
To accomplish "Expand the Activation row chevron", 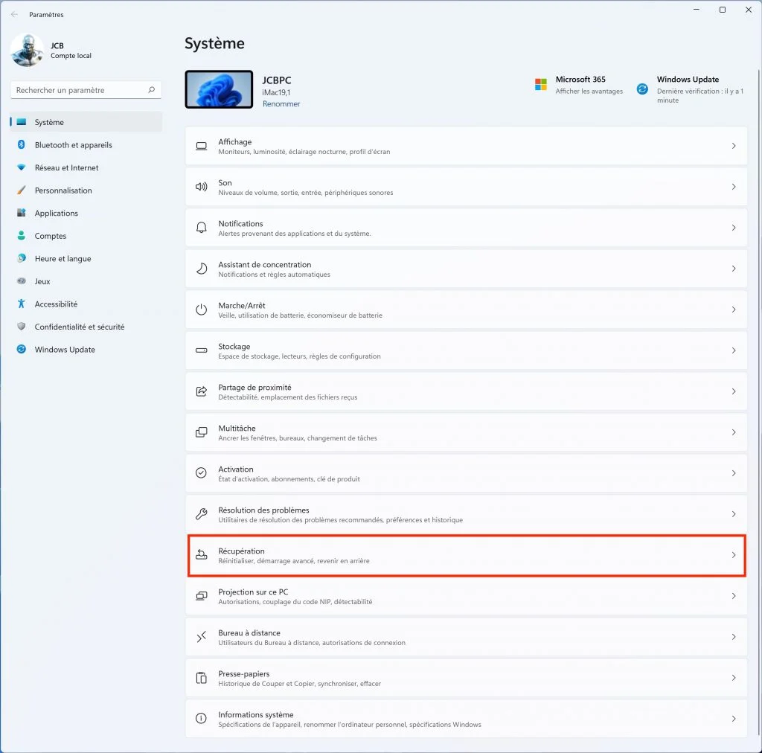I will (x=734, y=473).
